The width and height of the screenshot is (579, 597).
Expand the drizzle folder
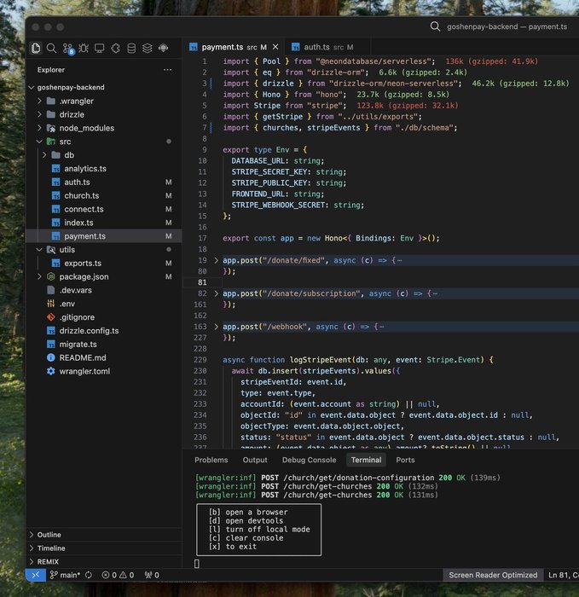tap(39, 114)
